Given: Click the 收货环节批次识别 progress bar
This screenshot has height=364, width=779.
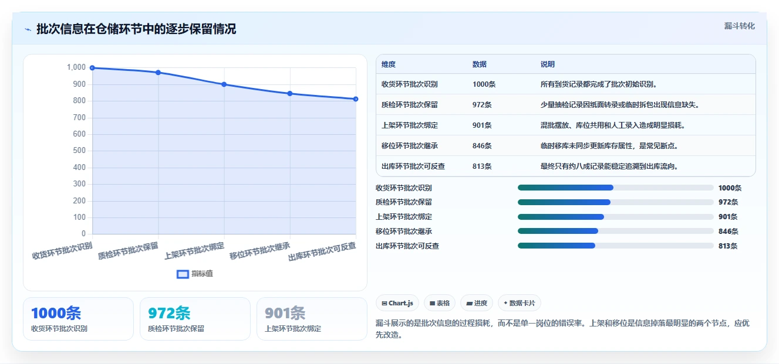Looking at the screenshot, I should point(616,188).
